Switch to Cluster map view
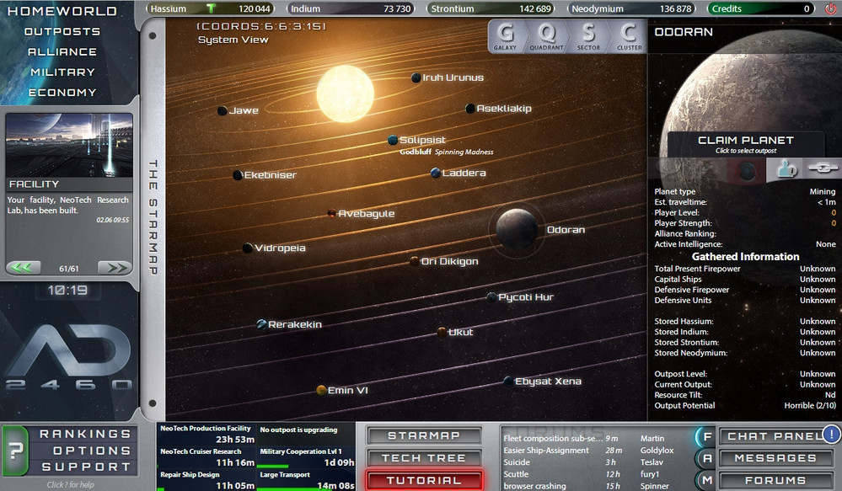The height and width of the screenshot is (491, 842). point(629,36)
